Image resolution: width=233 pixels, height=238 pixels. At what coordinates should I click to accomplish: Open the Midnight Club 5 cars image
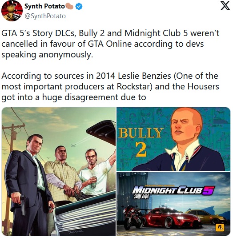click(x=173, y=204)
